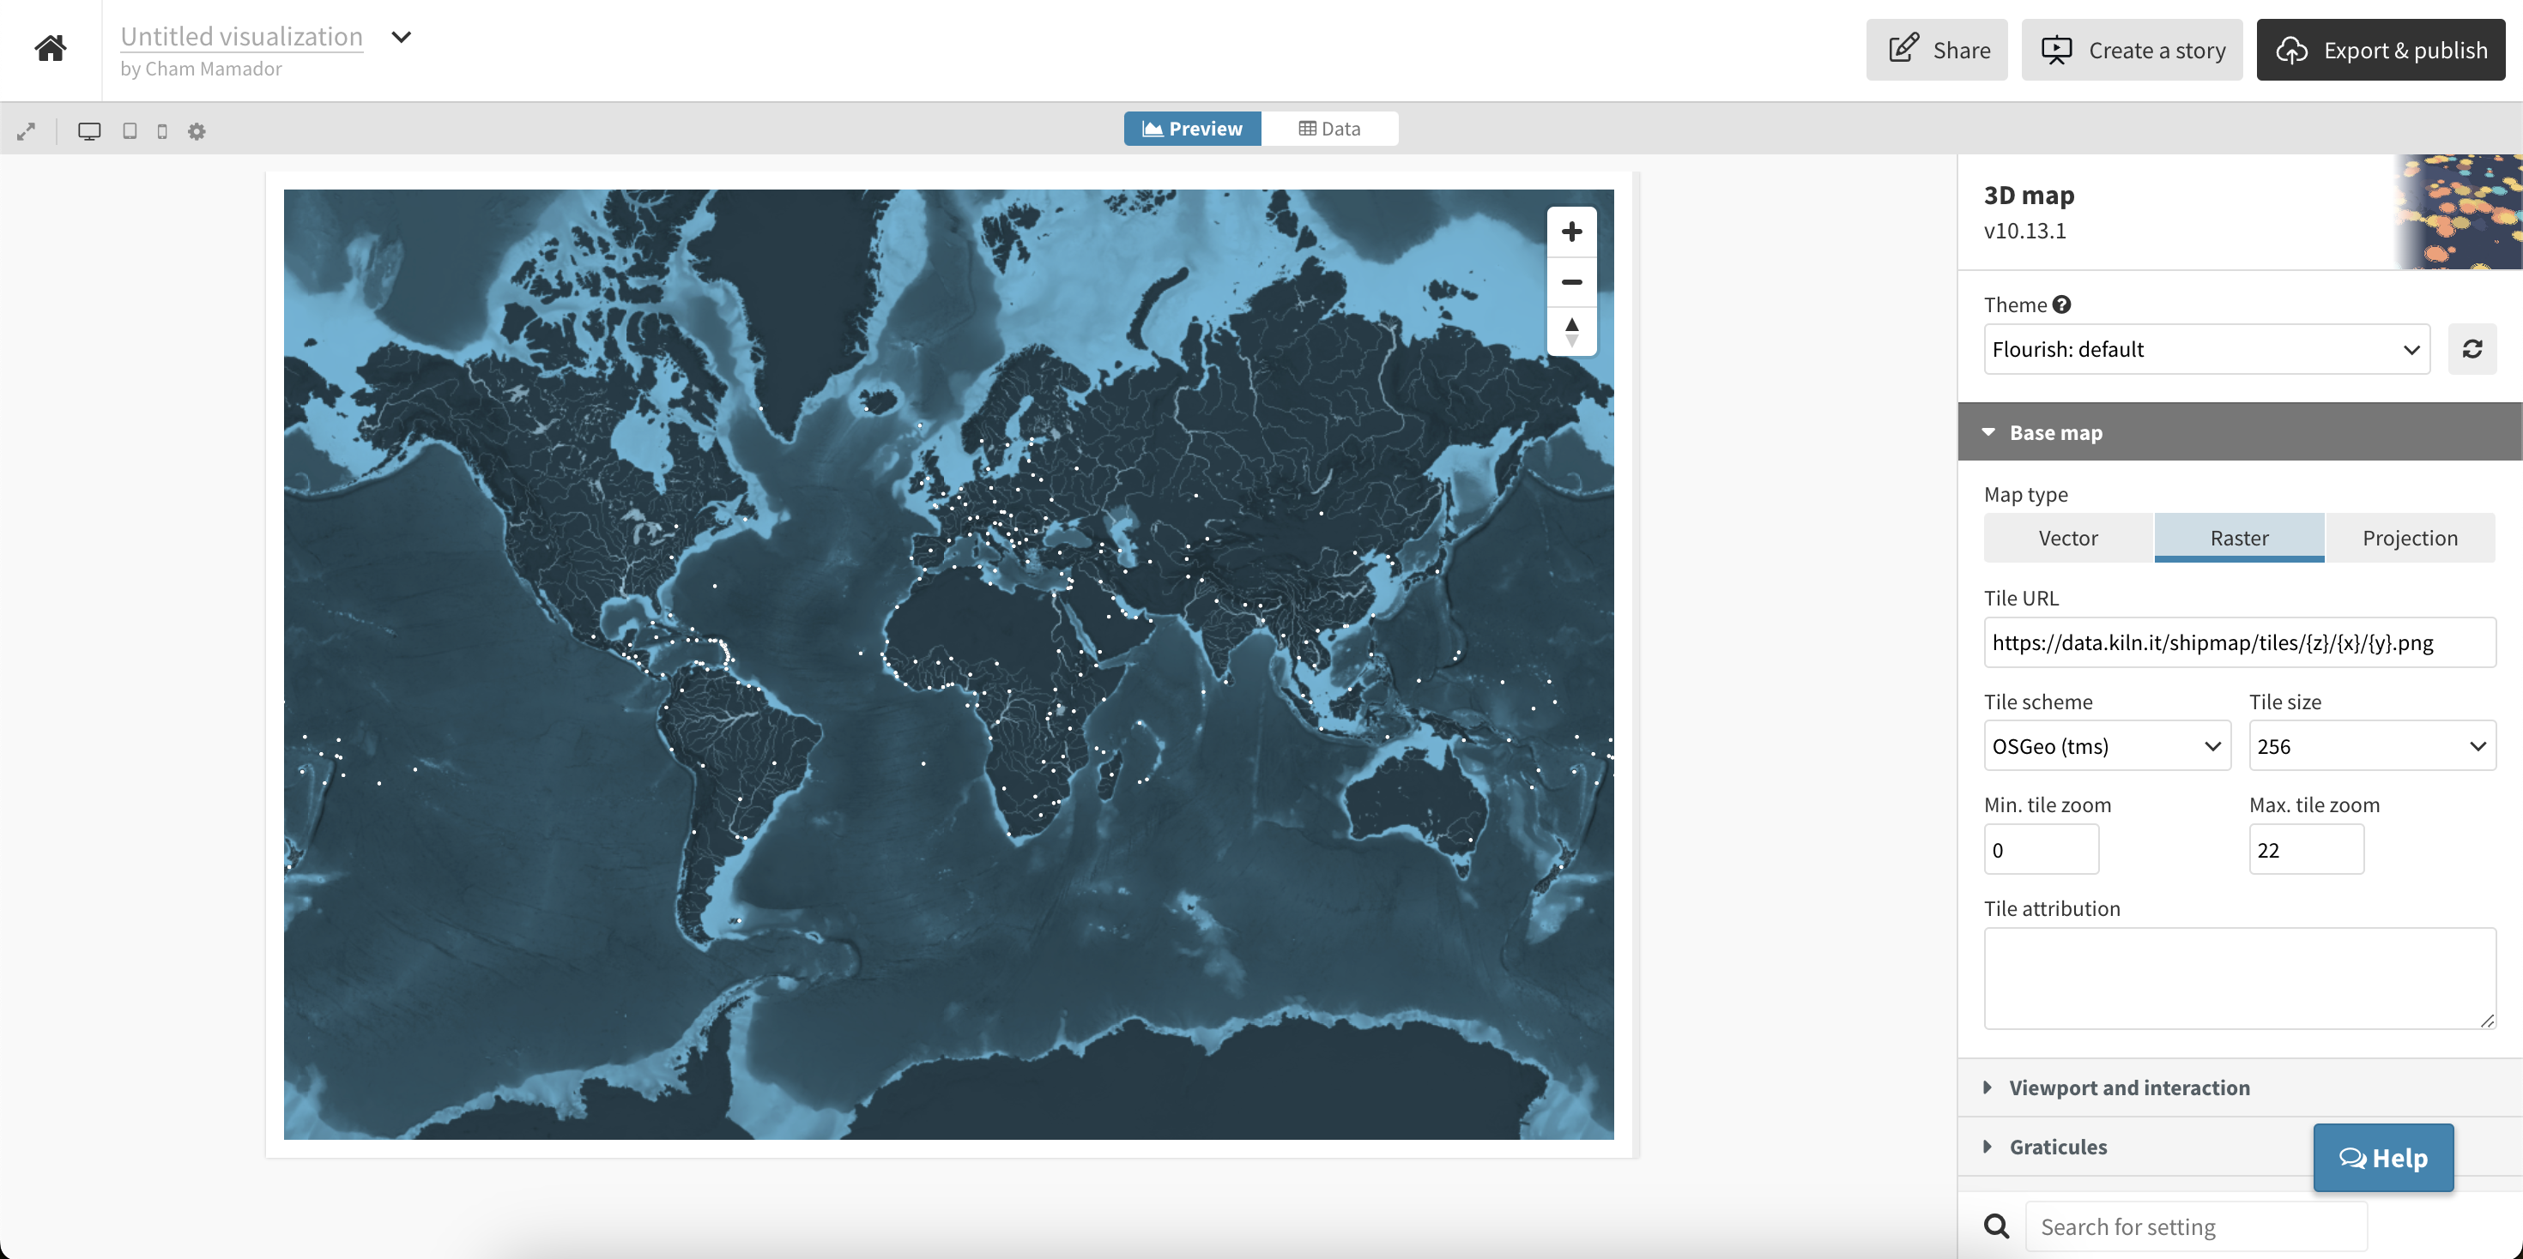Switch to tablet preview mode
The image size is (2523, 1259).
[x=130, y=131]
